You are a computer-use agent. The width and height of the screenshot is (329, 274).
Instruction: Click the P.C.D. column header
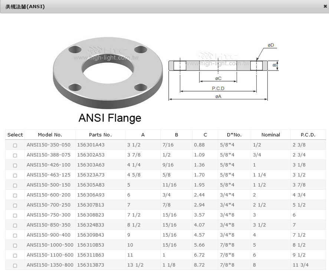tap(308, 135)
